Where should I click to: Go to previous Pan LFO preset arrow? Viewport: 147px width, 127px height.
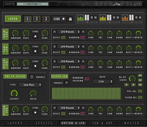pos(54,47)
